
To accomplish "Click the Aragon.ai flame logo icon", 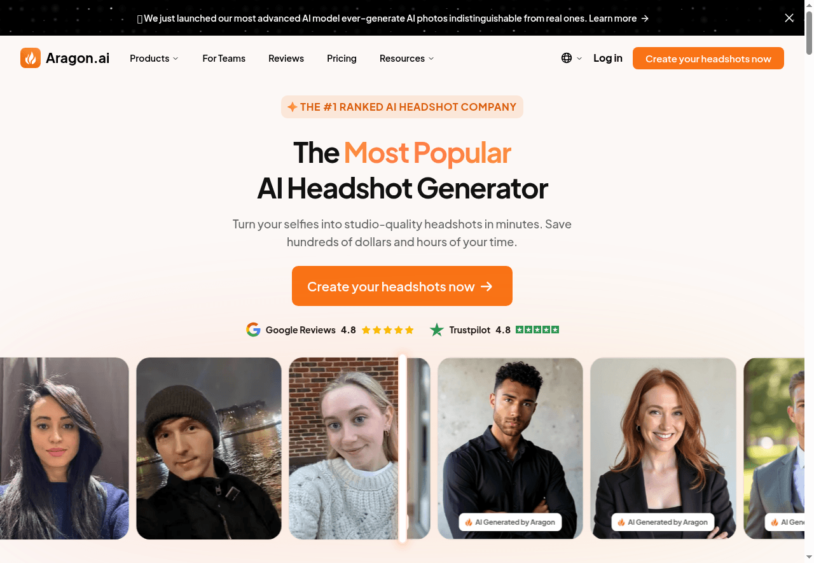I will 31,58.
